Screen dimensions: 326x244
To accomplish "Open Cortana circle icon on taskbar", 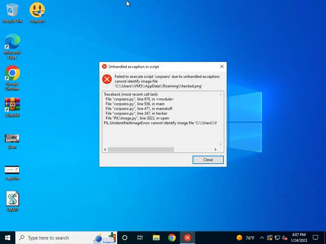I will coord(125,238).
